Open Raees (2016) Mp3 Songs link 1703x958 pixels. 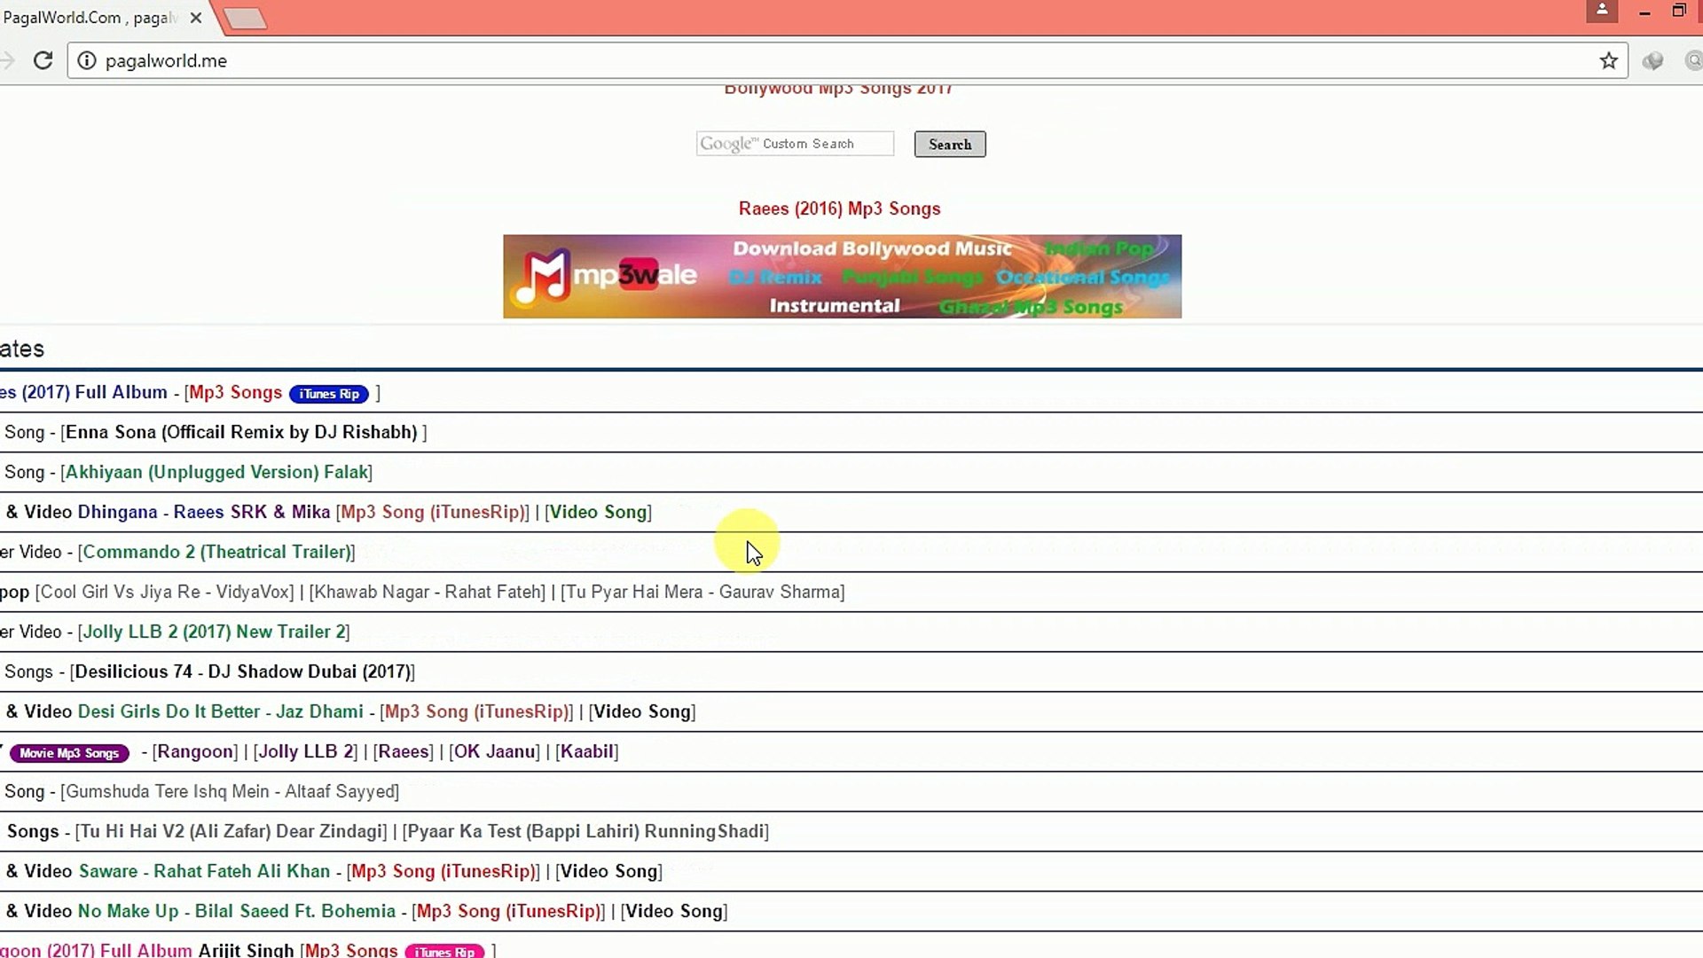click(x=839, y=208)
